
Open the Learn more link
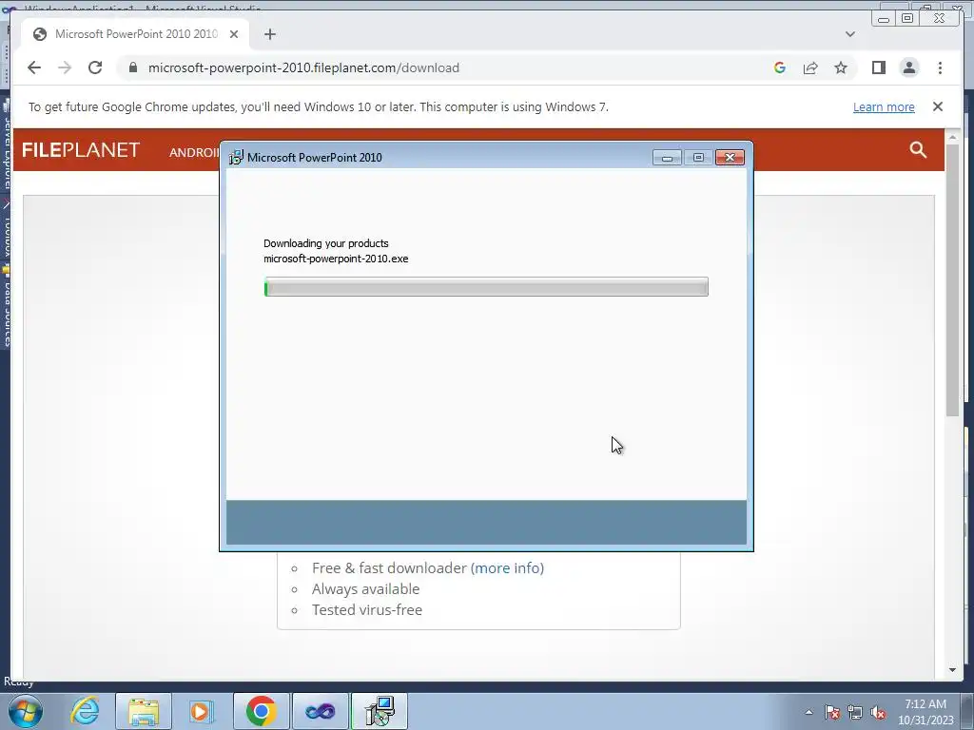884,106
